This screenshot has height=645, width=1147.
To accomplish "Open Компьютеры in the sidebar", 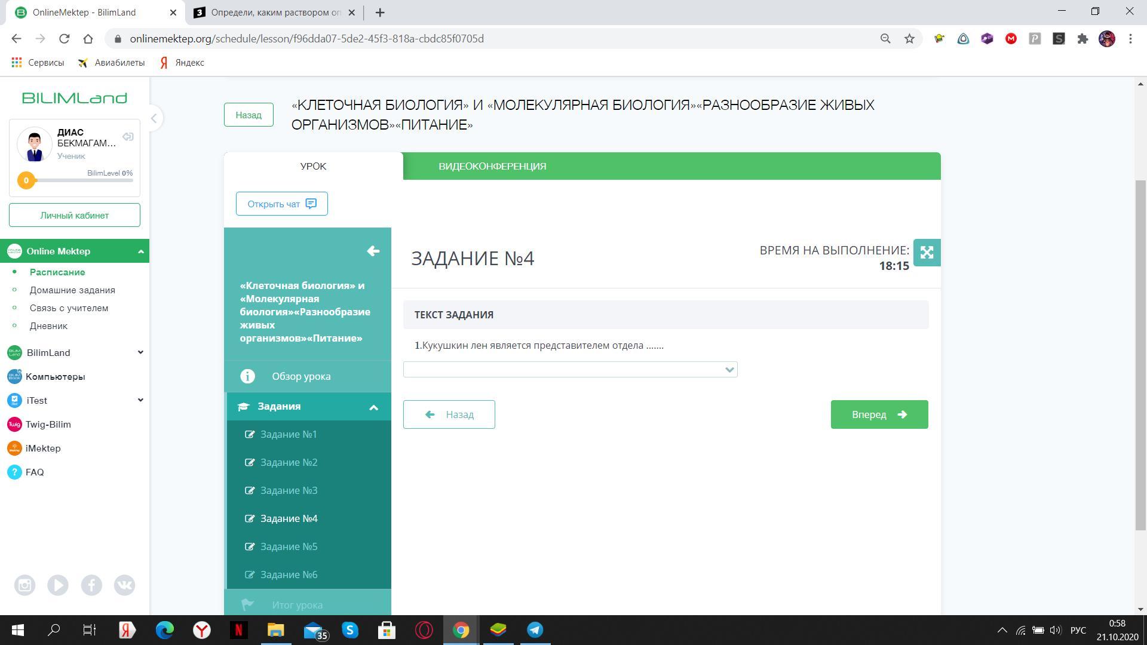I will point(55,377).
